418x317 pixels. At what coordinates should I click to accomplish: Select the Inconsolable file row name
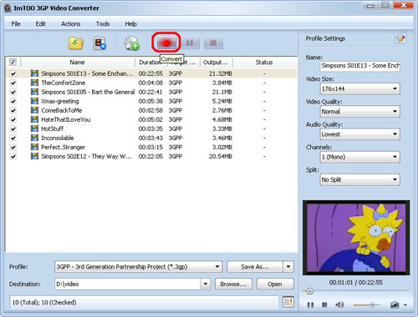tap(58, 138)
